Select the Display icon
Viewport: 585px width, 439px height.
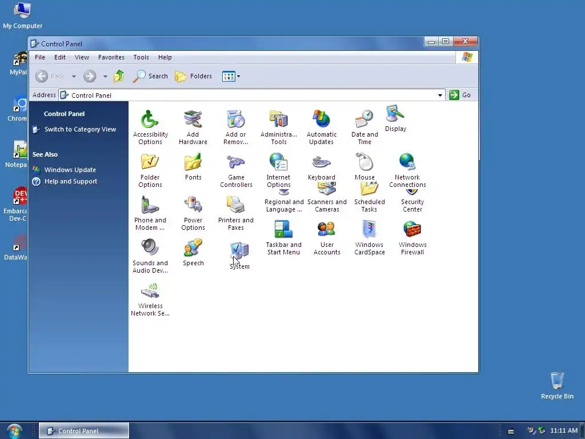click(395, 119)
